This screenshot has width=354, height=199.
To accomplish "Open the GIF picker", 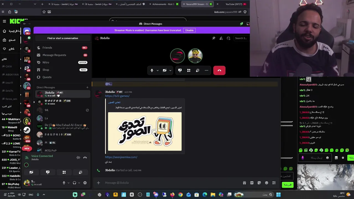I will point(252,183).
